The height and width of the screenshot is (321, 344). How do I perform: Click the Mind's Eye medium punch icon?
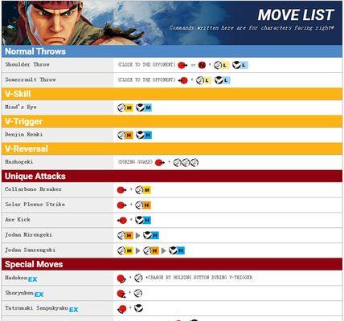pos(125,108)
